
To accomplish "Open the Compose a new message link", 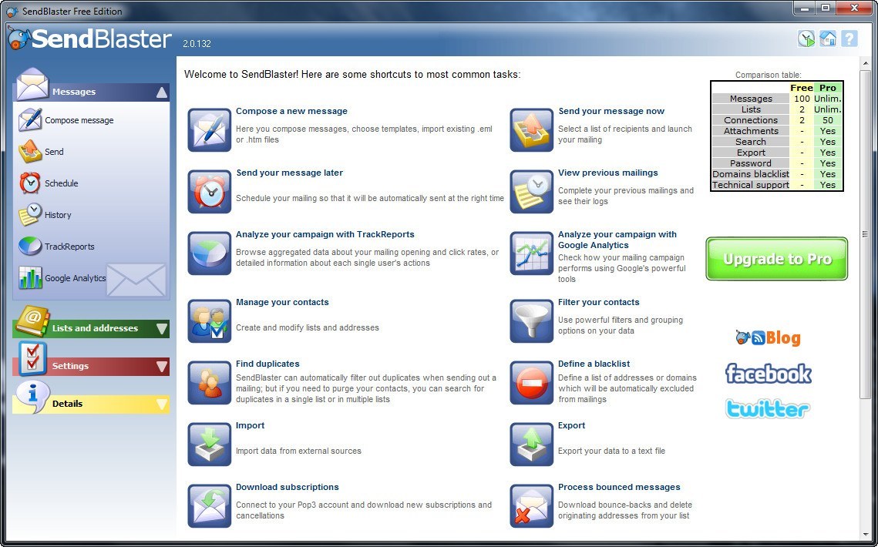I will pos(291,110).
